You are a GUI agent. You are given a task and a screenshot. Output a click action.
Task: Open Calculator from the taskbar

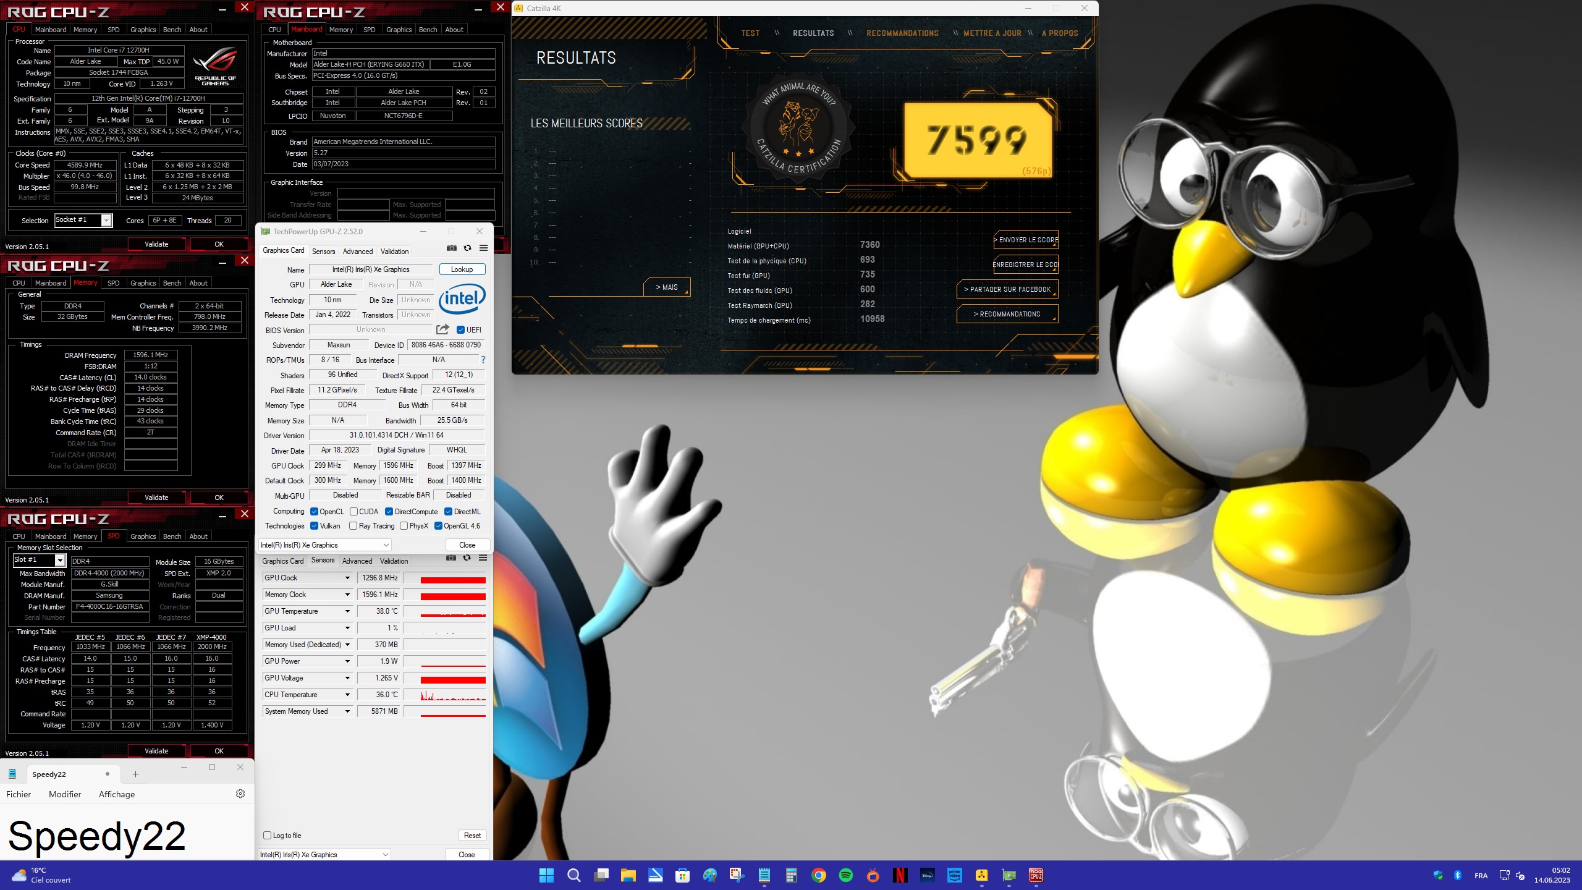click(791, 875)
